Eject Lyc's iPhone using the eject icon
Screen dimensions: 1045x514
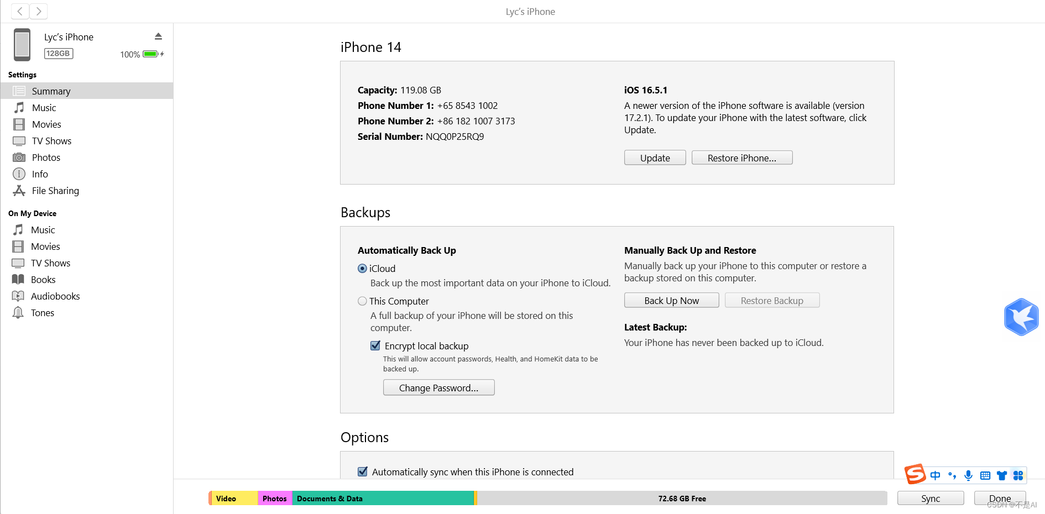click(x=158, y=36)
